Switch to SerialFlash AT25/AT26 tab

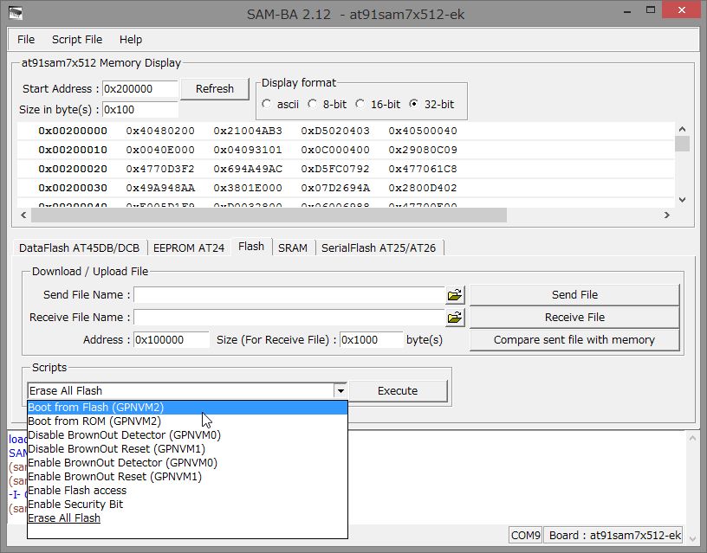point(379,248)
